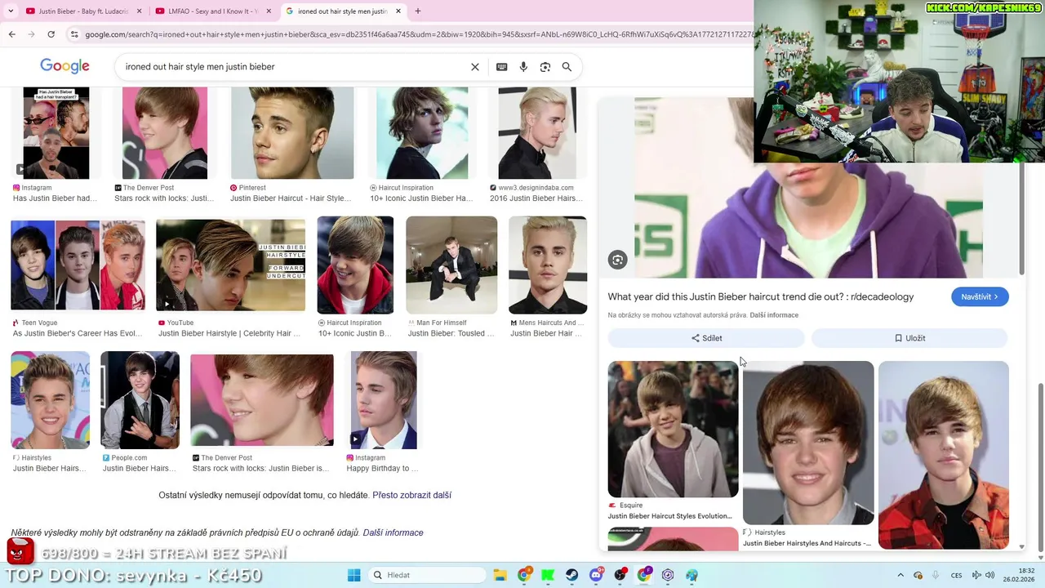Image resolution: width=1045 pixels, height=588 pixels.
Task: Open the 2016 Justin Bieber Hairstyles designindaba thumbnail
Action: 537,133
